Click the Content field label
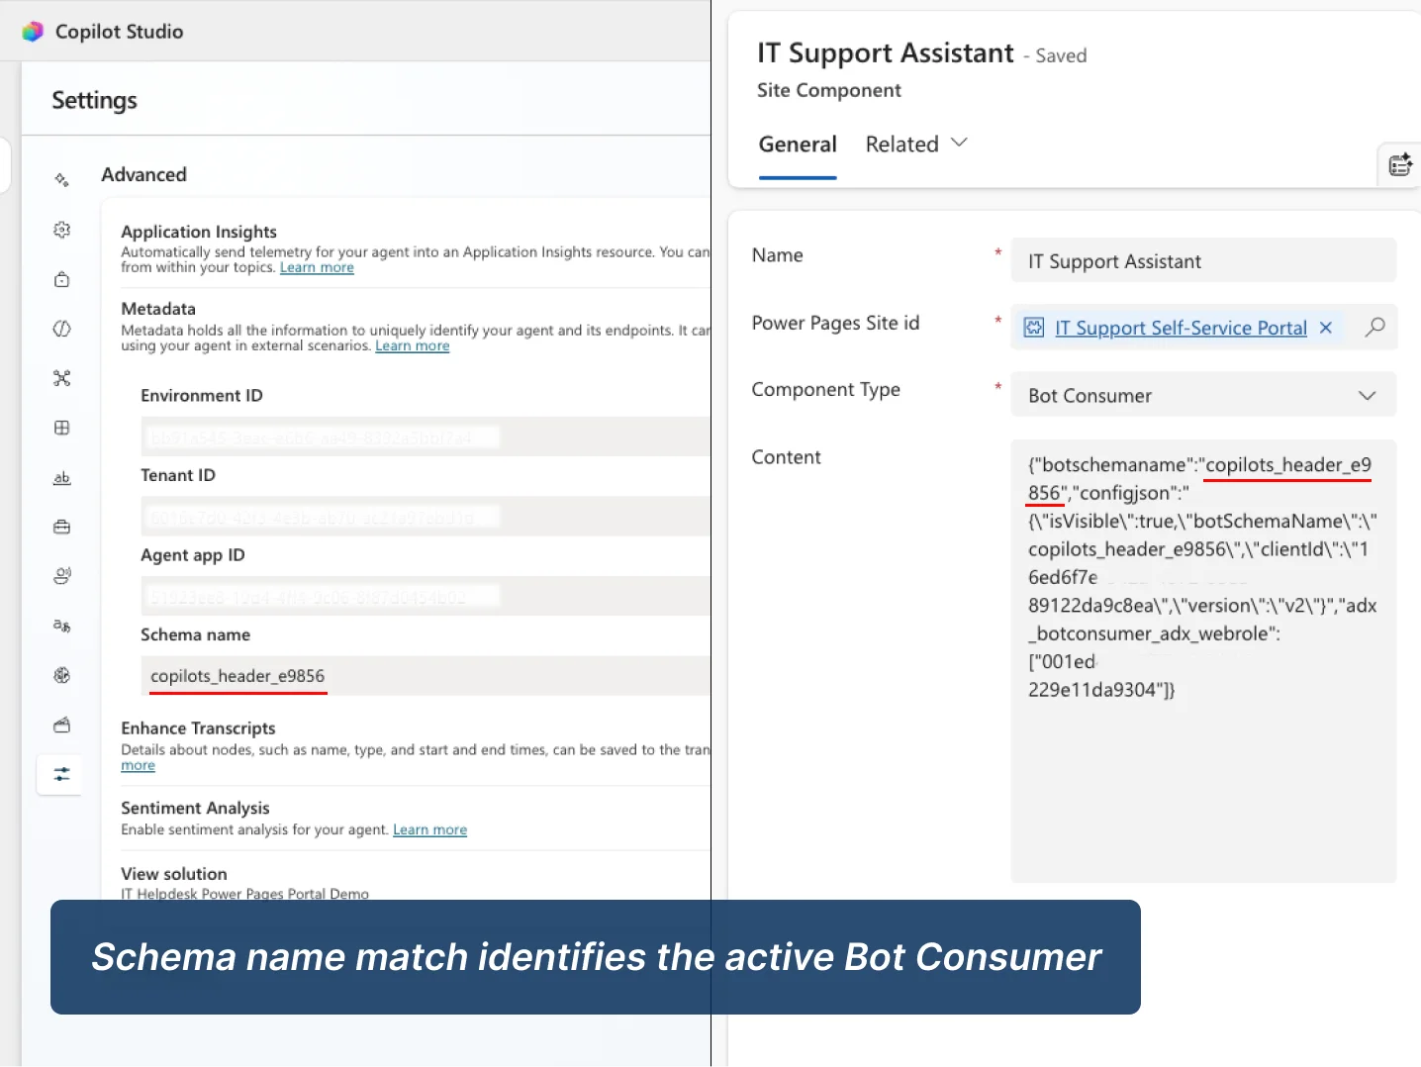Screen dimensions: 1421x1067 (x=786, y=457)
